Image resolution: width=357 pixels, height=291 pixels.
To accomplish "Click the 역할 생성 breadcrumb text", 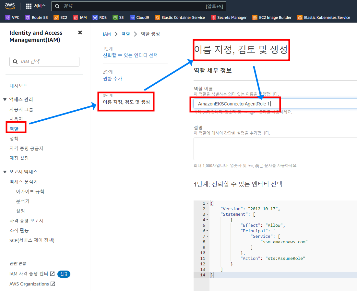I will [150, 34].
